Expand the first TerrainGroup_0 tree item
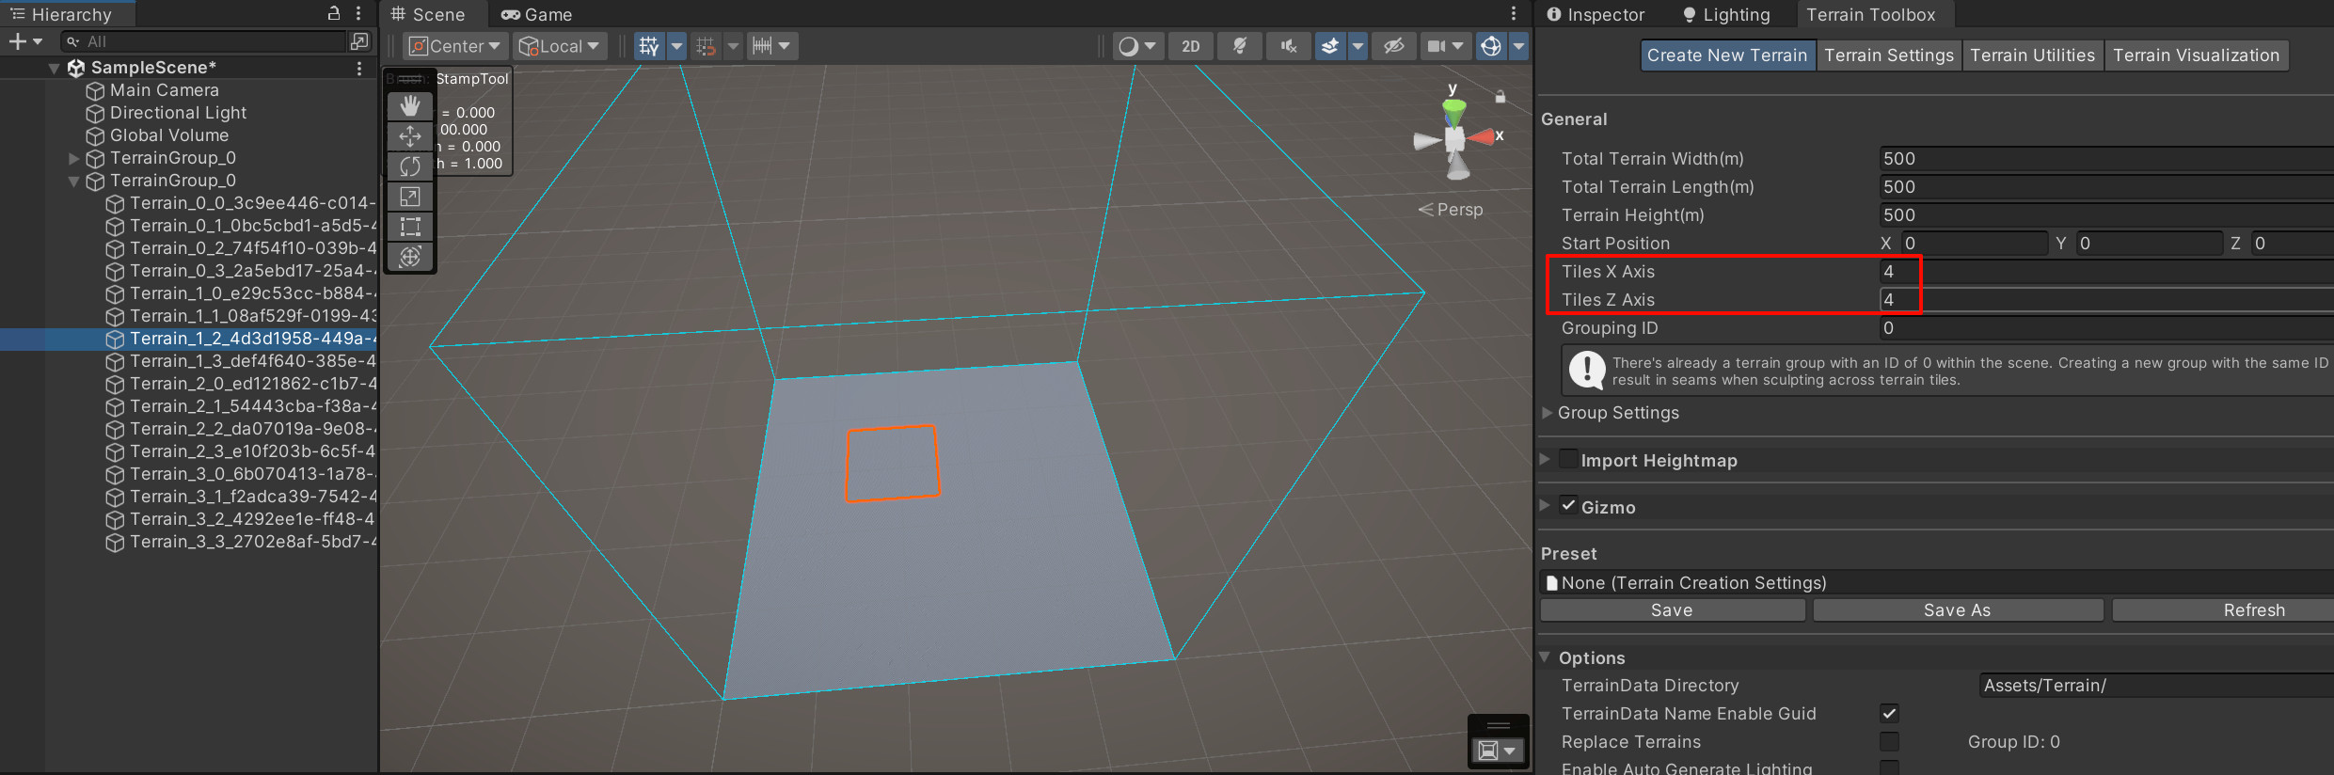This screenshot has height=775, width=2334. [x=74, y=158]
